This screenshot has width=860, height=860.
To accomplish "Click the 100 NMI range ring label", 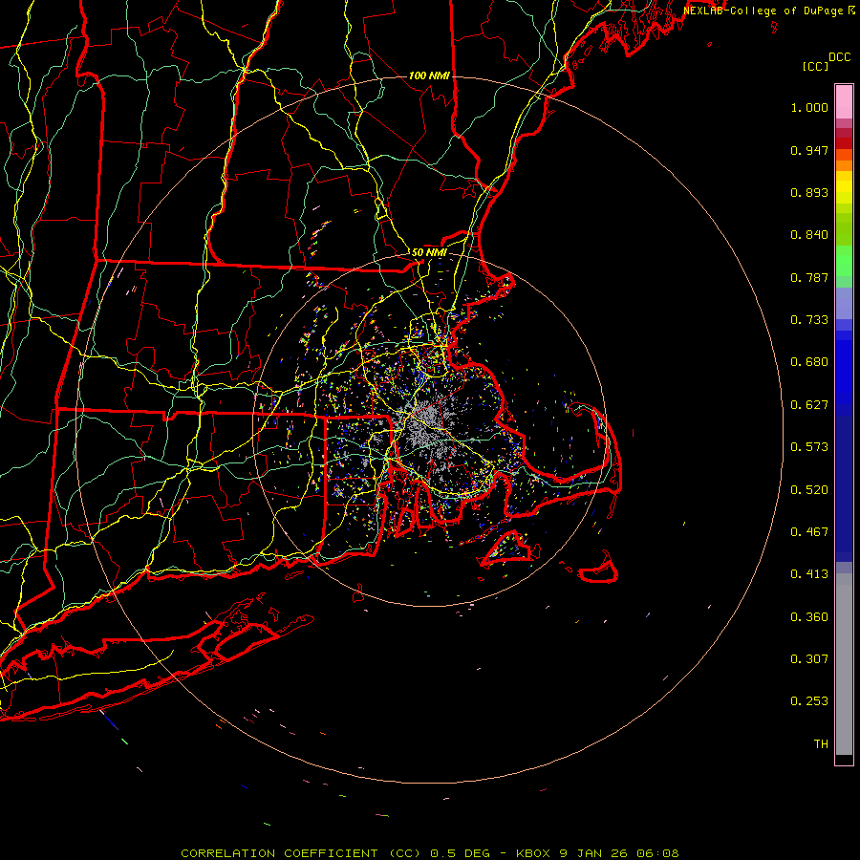I will point(429,75).
